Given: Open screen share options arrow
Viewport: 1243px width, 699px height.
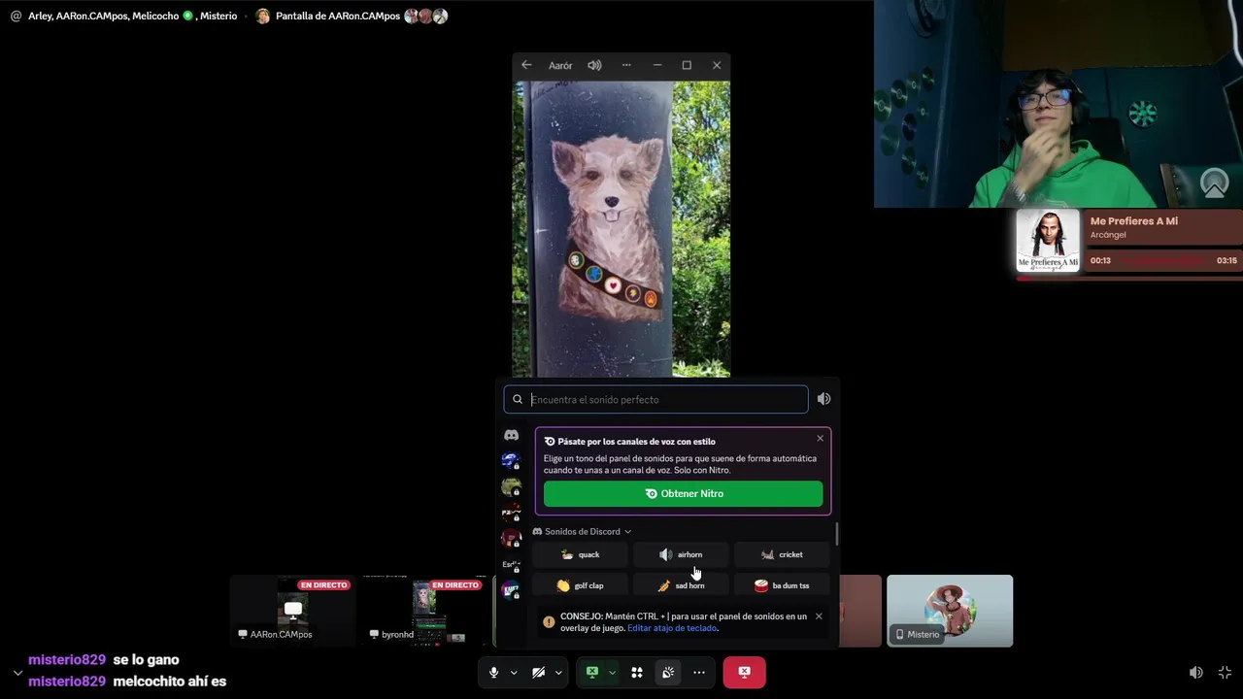Looking at the screenshot, I should [x=612, y=672].
